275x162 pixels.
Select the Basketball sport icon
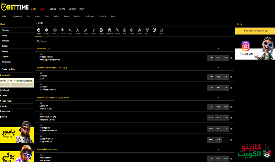[x=47, y=31]
